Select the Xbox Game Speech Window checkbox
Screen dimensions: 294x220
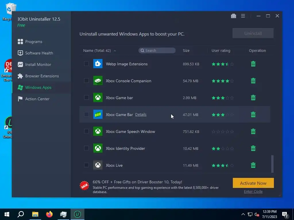(86, 131)
